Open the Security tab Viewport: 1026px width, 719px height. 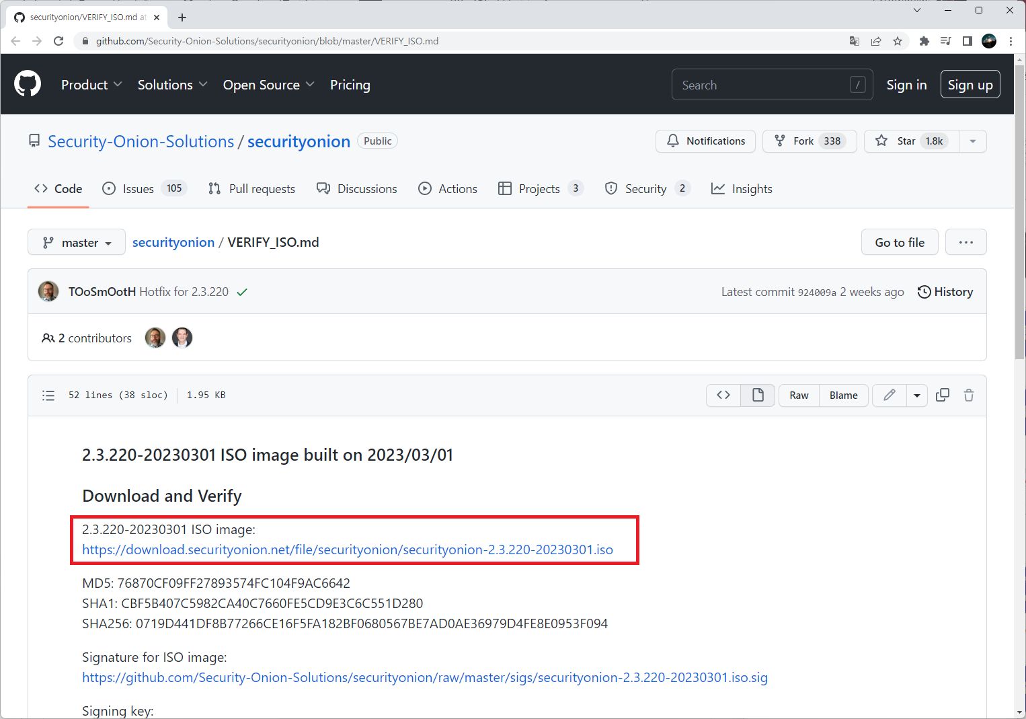[647, 189]
